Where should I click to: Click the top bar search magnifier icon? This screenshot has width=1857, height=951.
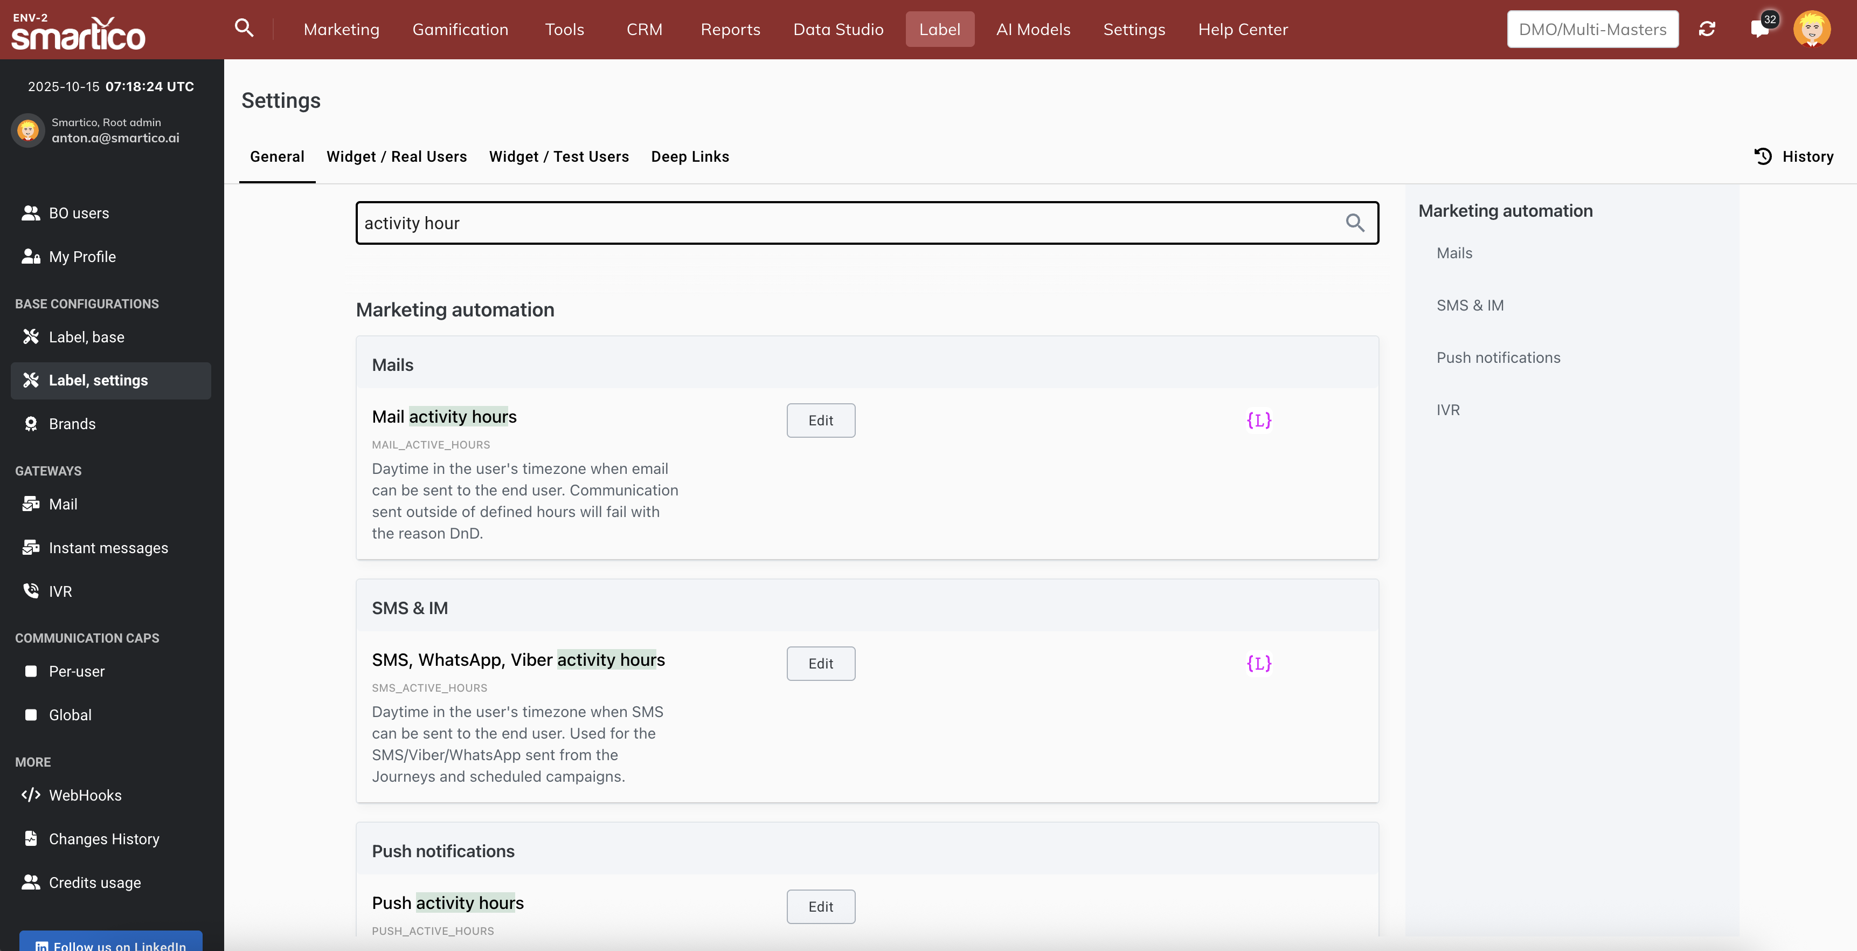coord(244,28)
